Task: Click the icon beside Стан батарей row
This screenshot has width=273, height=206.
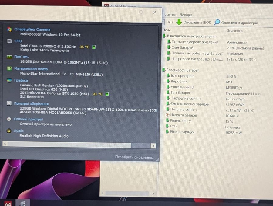Action: coord(169,47)
